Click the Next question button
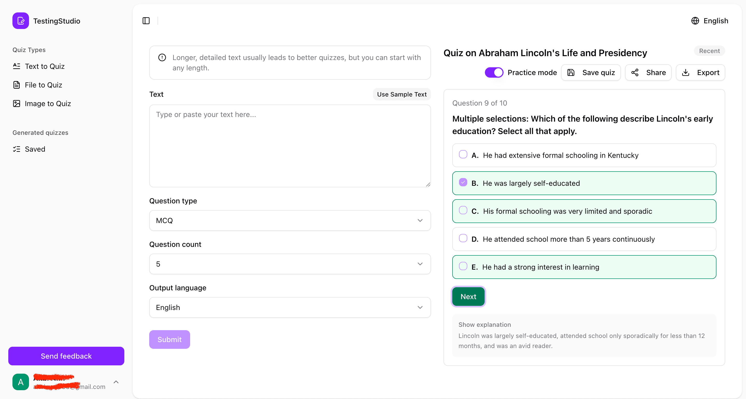This screenshot has width=746, height=399. (x=468, y=296)
